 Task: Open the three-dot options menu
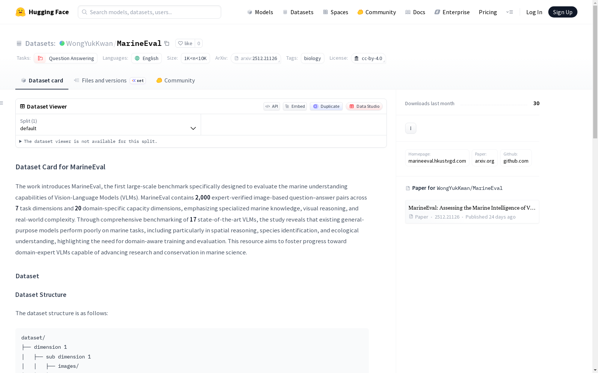click(411, 128)
